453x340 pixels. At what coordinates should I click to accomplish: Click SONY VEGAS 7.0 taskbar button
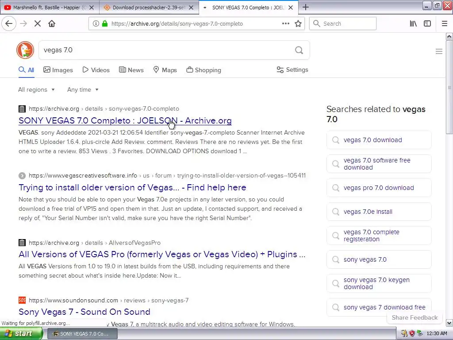[x=82, y=334]
